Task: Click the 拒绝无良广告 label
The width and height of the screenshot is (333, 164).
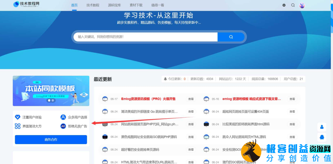Action: coord(77,126)
